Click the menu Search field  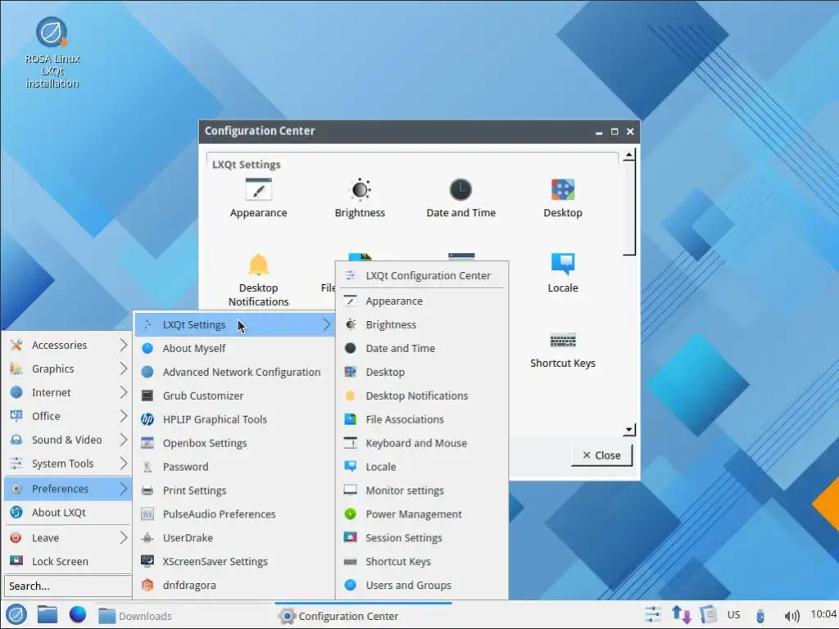67,586
